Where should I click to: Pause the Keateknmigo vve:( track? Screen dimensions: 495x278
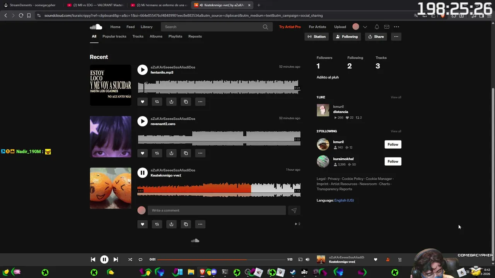(142, 173)
